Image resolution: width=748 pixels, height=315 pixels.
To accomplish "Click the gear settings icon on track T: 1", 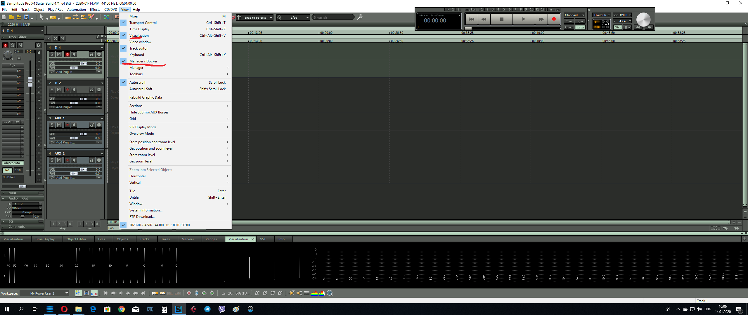I will [x=99, y=54].
